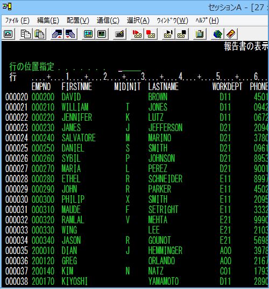
Task: Open the 編集(E) menu
Action: point(48,20)
